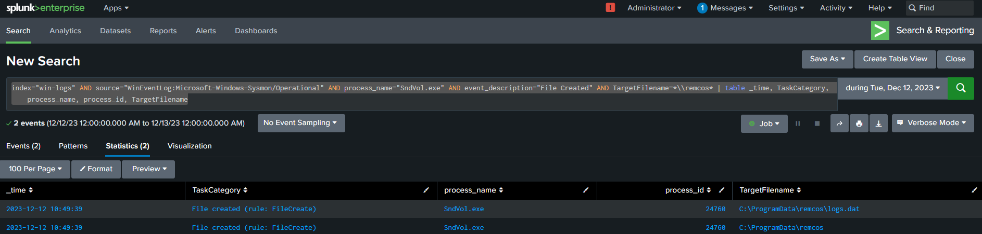
Task: Change the Verbose Mode search mode
Action: (933, 123)
